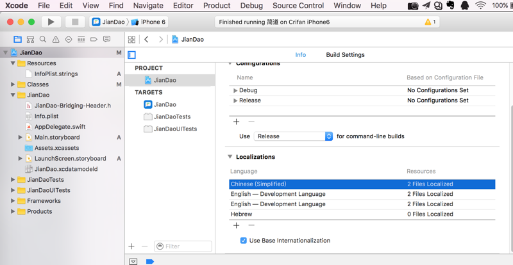The width and height of the screenshot is (513, 265).
Task: Open the Breakpoint navigator icon
Action: [x=94, y=40]
